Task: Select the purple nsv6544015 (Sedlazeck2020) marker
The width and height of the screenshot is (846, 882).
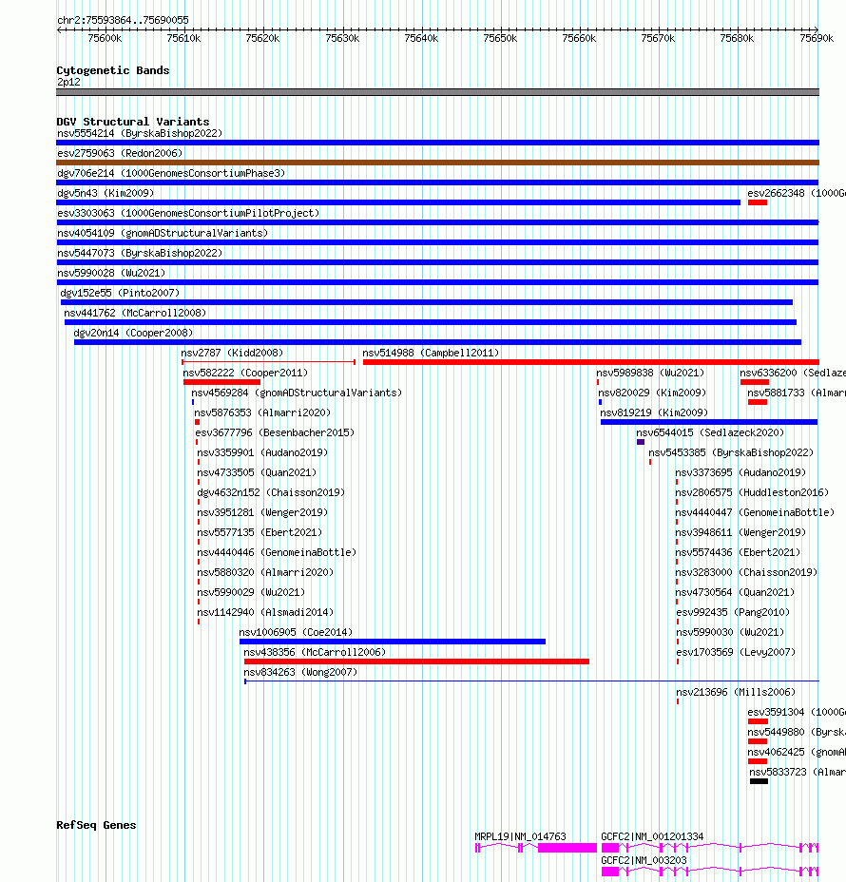Action: 640,442
